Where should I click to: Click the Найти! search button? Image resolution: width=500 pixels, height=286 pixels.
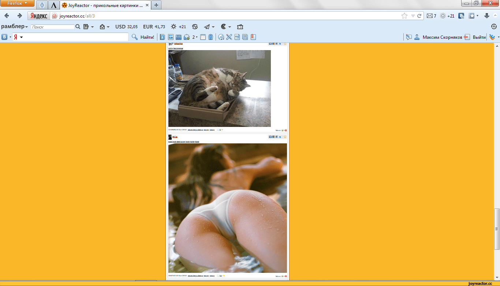coord(143,37)
